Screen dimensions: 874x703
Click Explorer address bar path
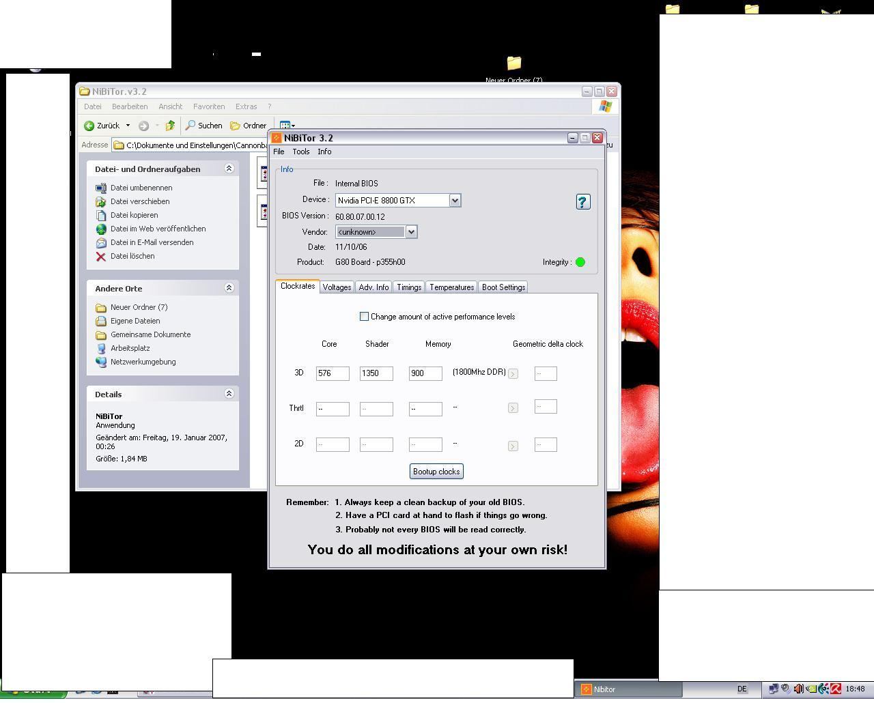coord(190,145)
